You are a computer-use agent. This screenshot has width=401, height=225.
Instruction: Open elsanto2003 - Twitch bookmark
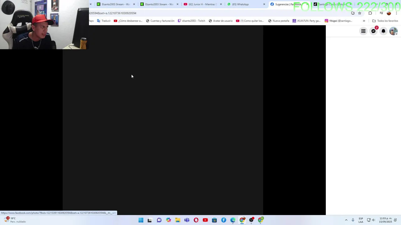click(x=191, y=21)
